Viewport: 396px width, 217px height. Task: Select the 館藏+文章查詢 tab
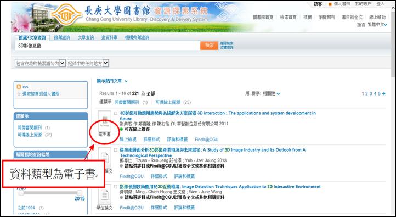(x=32, y=38)
